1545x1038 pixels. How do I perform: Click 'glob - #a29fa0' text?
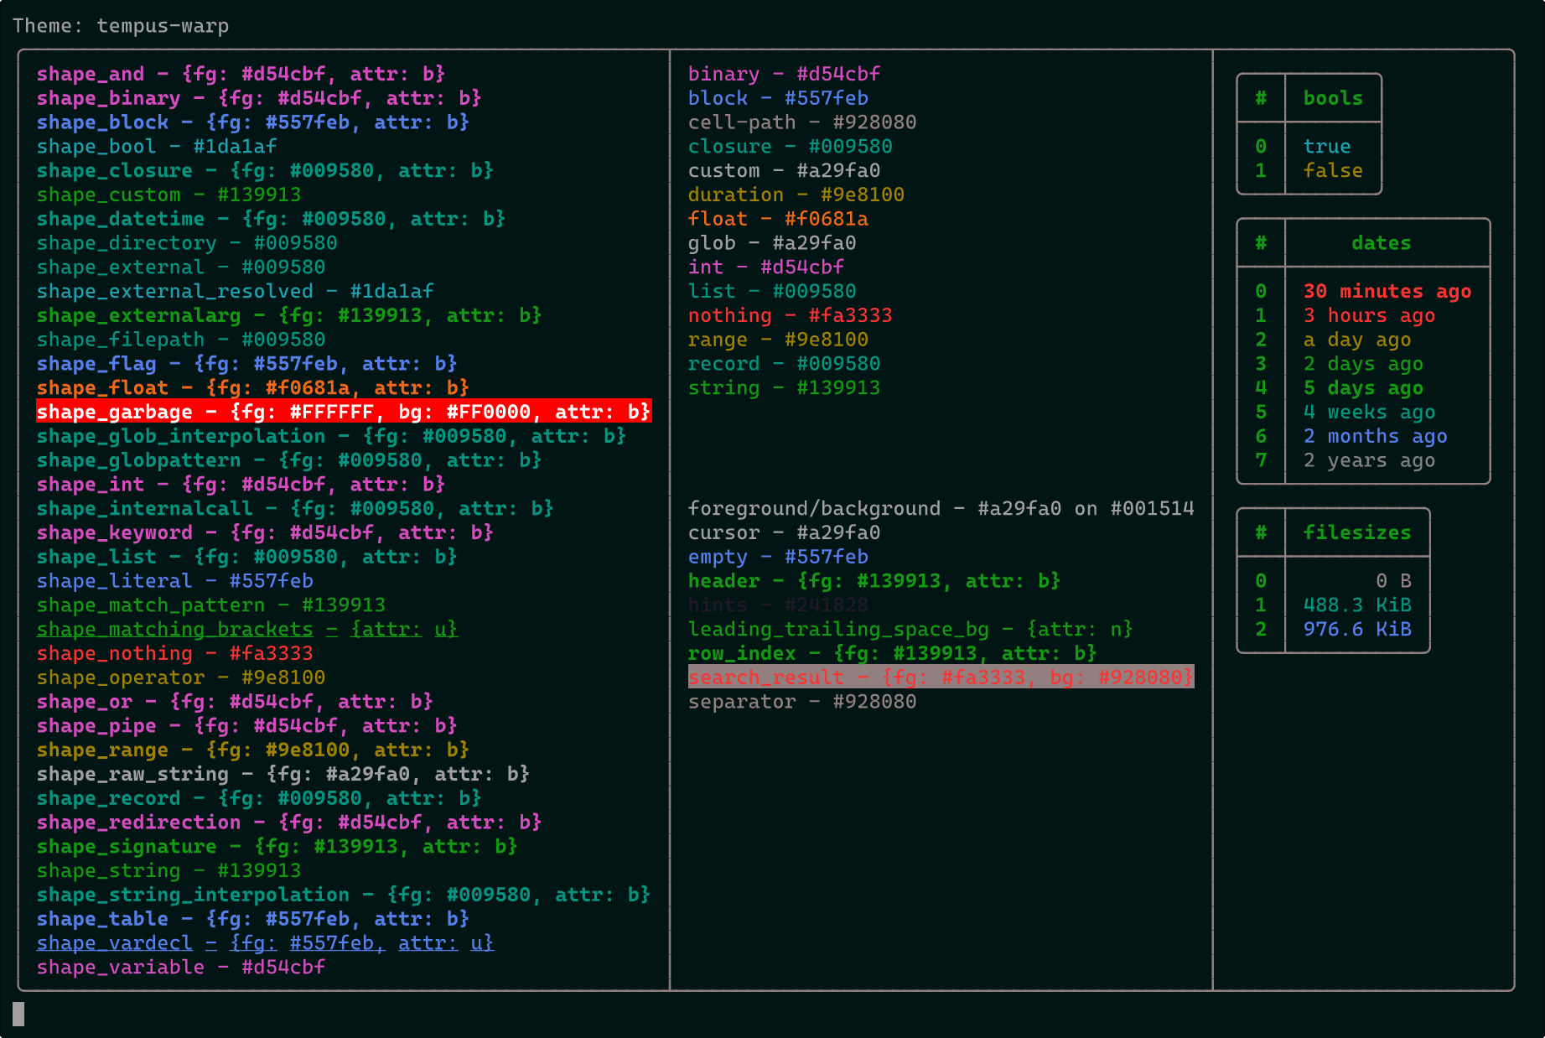[772, 243]
